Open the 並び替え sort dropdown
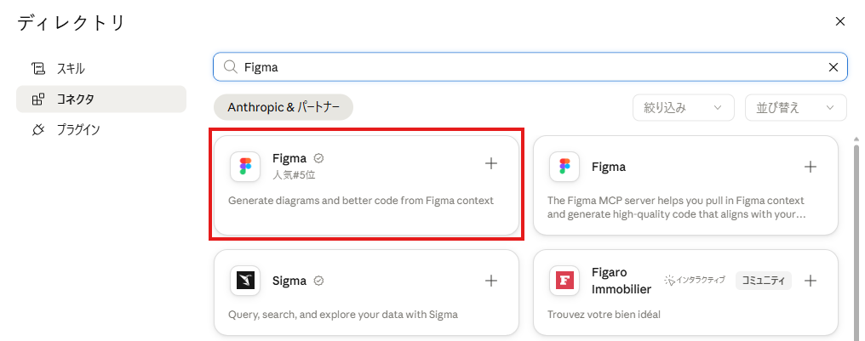Screen dimensions: 865x341 pyautogui.click(x=795, y=107)
